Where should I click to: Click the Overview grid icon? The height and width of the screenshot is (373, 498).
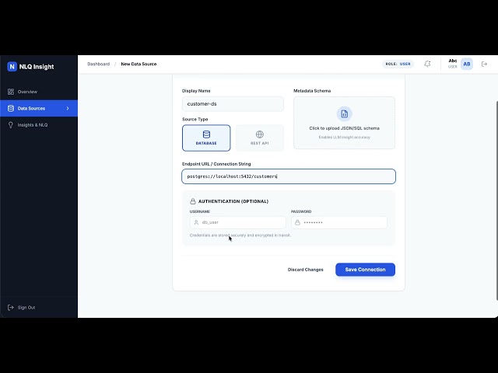[x=11, y=92]
